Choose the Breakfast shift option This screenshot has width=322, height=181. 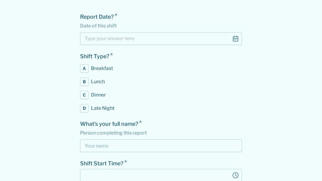tap(102, 68)
